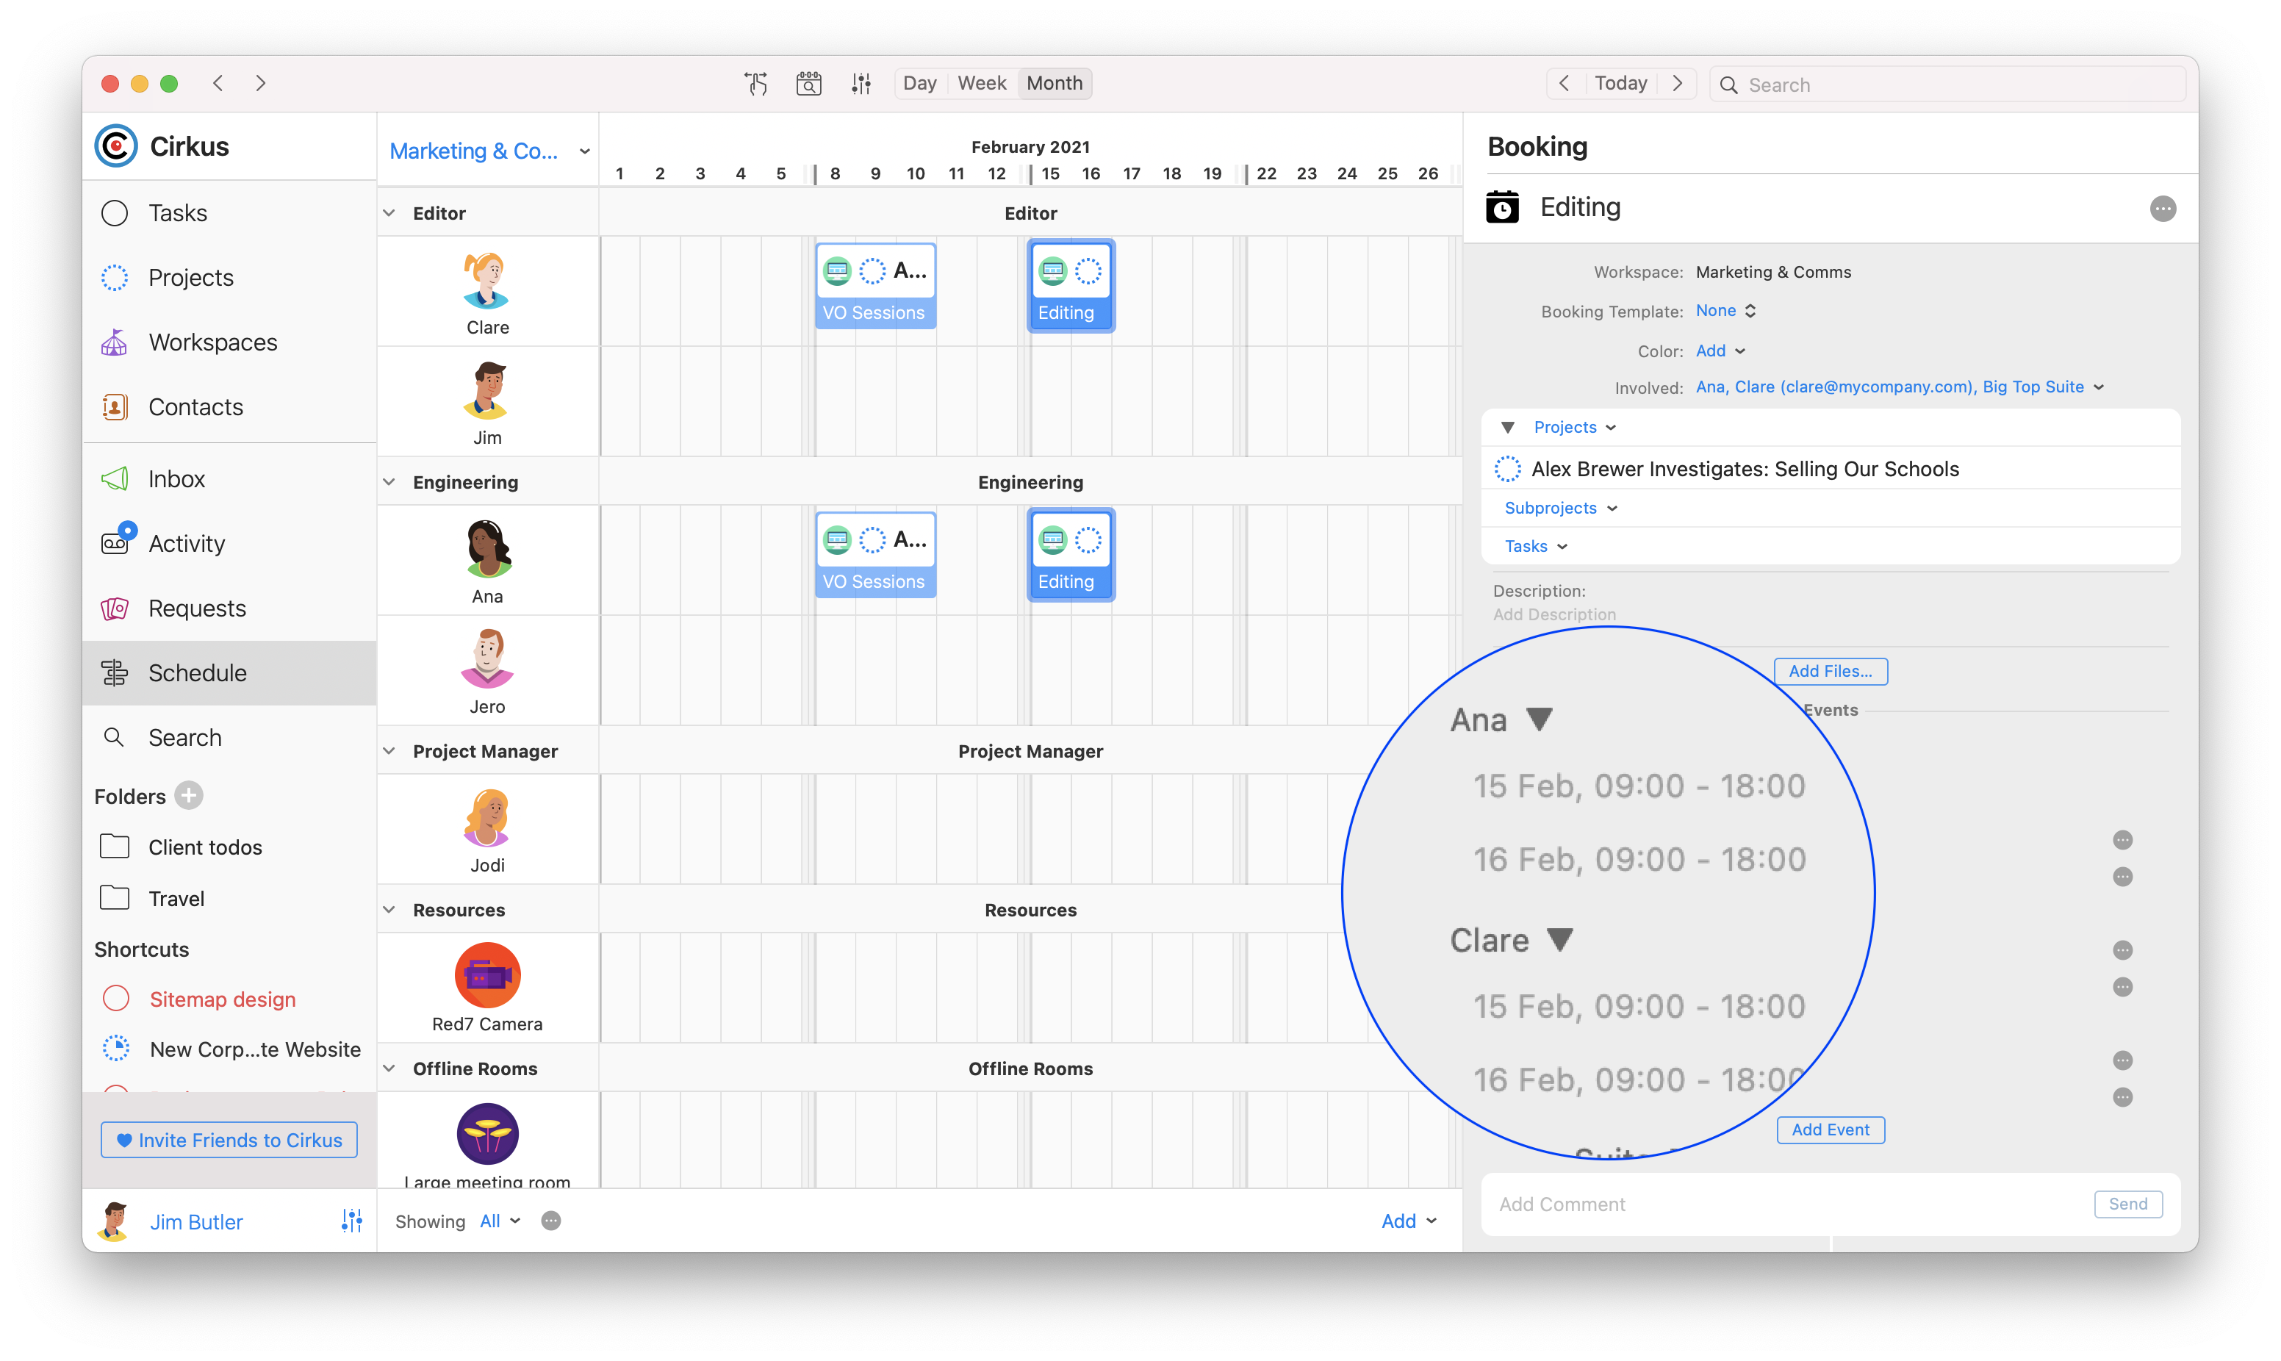Open the Editing booking more options
The height and width of the screenshot is (1361, 2281).
(x=2163, y=209)
